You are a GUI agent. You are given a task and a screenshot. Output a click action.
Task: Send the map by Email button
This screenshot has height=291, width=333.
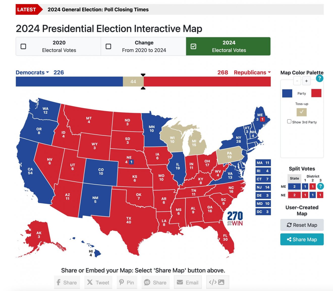[x=188, y=282]
